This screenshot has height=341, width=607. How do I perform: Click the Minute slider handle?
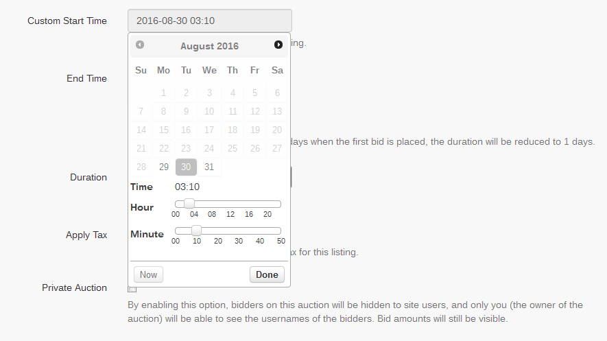click(x=196, y=231)
